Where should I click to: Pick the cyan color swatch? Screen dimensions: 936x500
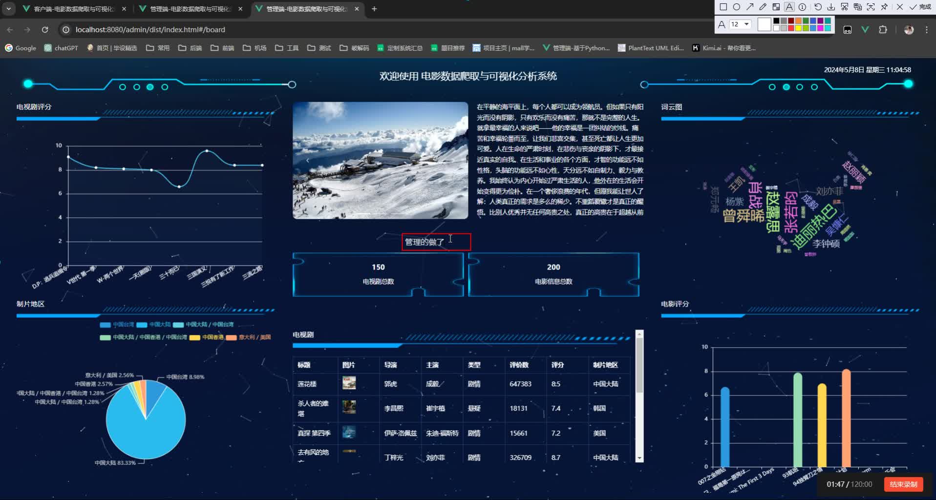point(828,28)
